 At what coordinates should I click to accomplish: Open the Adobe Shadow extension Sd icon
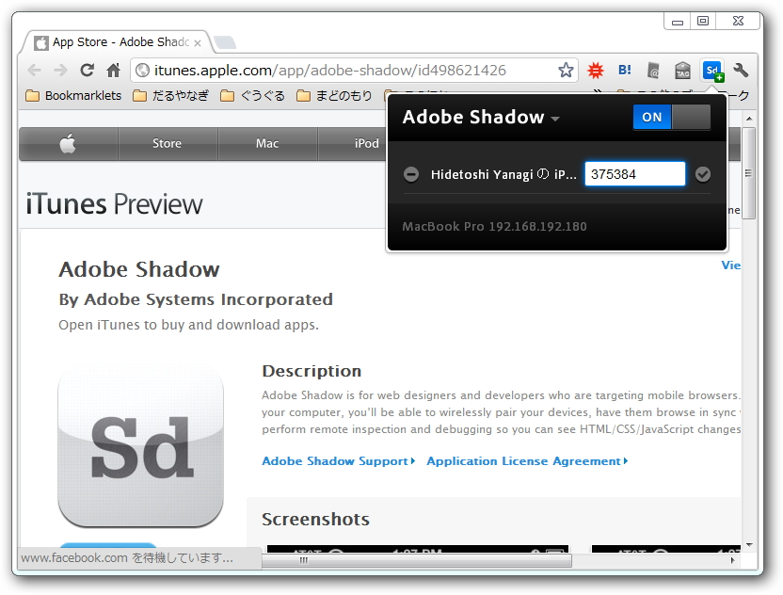point(712,70)
